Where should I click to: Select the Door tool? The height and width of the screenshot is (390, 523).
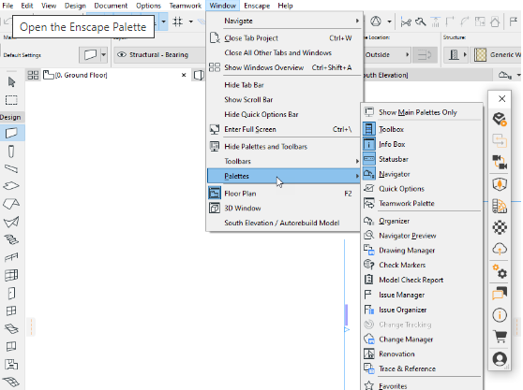pos(11,293)
